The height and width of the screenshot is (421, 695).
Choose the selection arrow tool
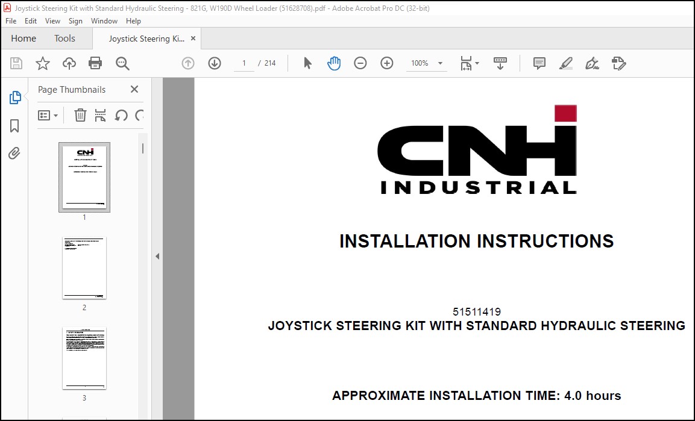coord(307,63)
